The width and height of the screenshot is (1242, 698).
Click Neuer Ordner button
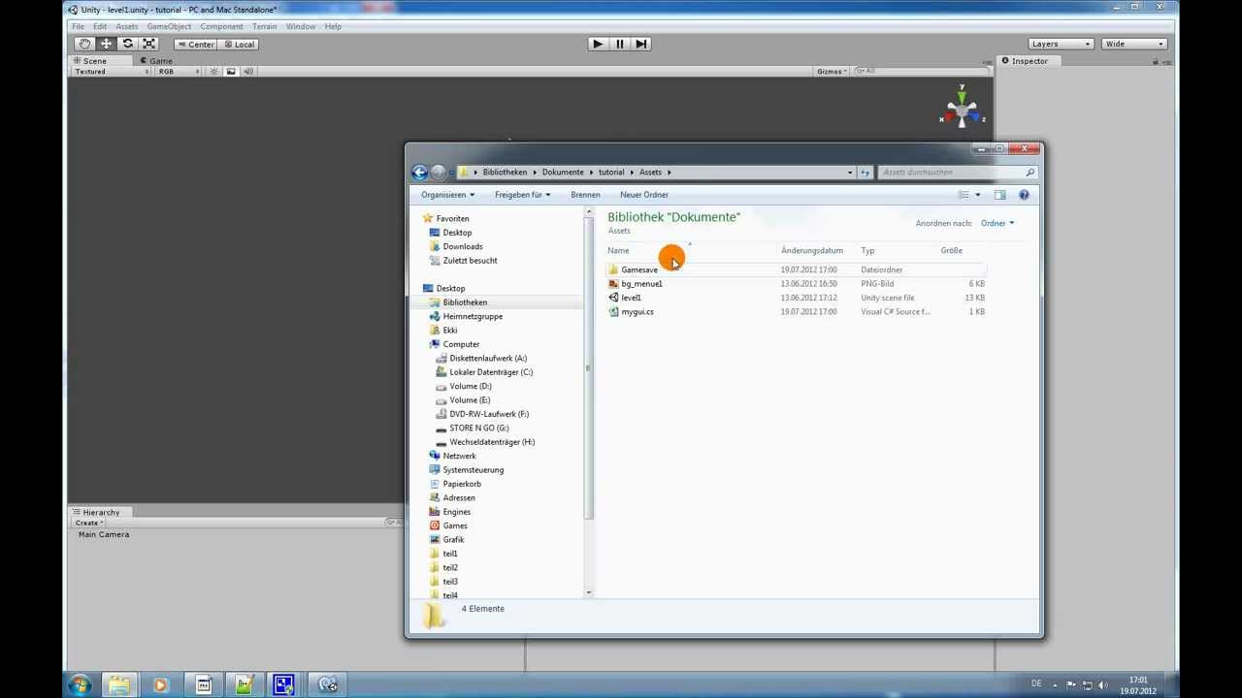click(x=644, y=195)
